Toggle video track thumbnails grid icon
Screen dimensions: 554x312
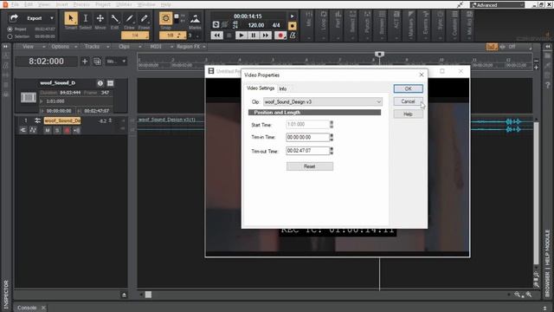[111, 83]
